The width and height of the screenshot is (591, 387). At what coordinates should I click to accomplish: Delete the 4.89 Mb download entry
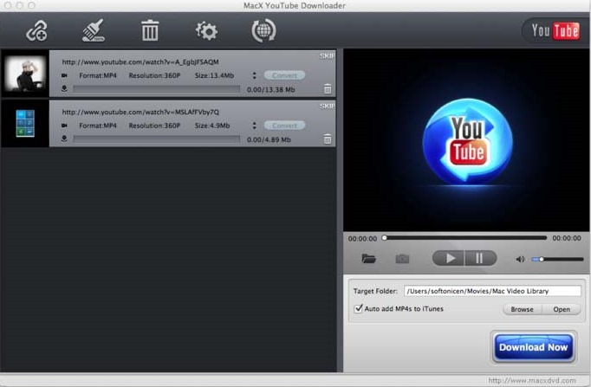(328, 139)
